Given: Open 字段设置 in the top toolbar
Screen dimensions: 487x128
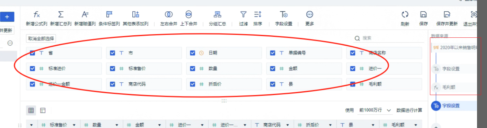Looking at the screenshot, I should click(x=284, y=18).
